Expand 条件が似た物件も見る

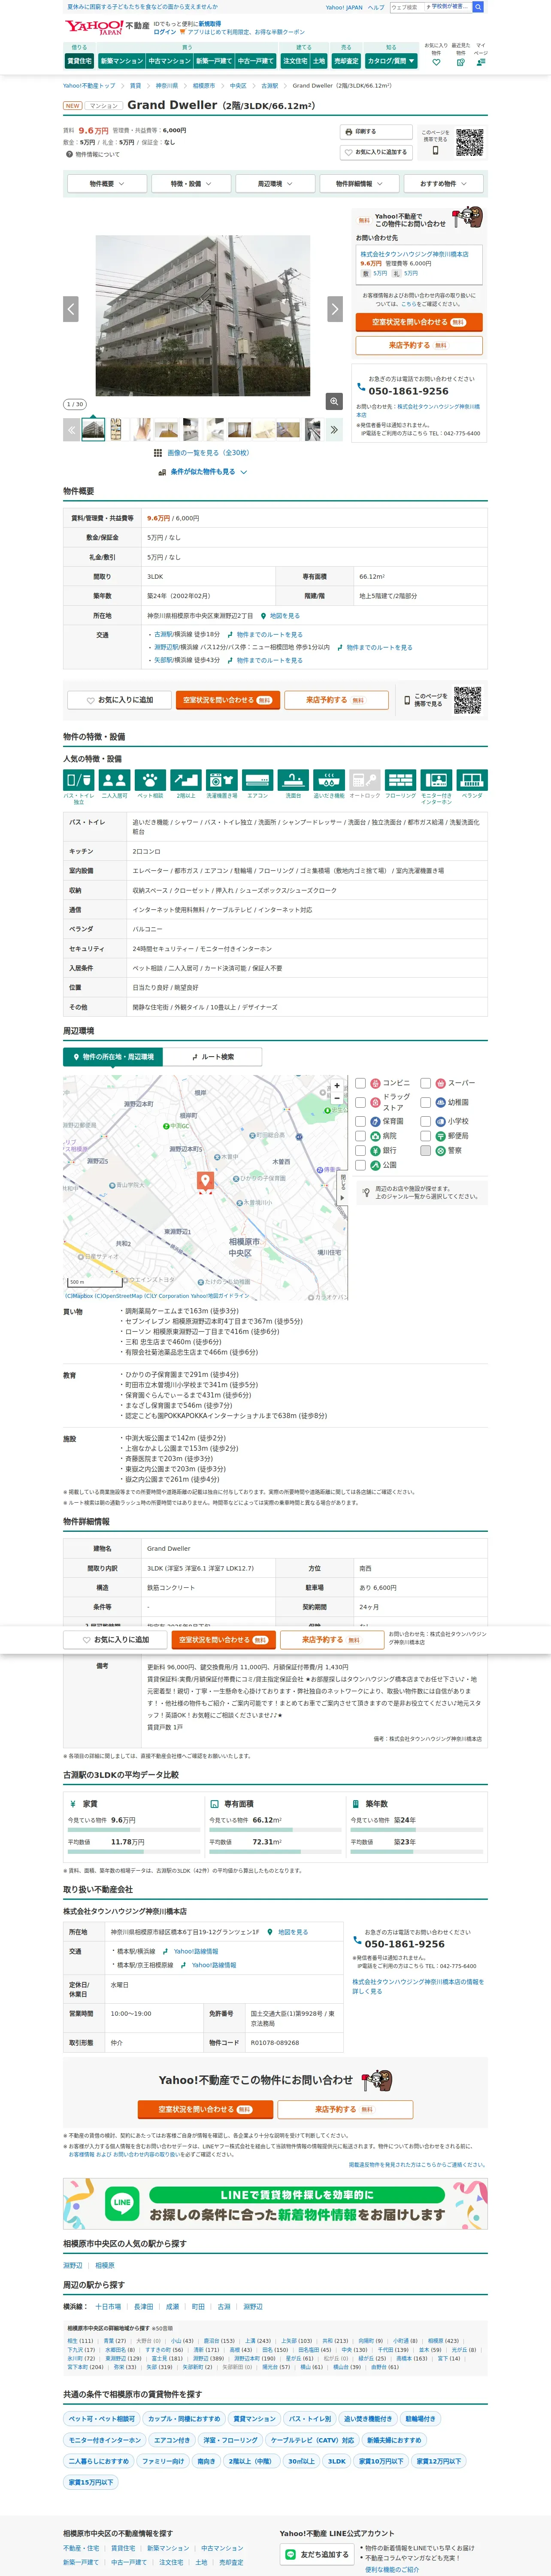click(203, 472)
